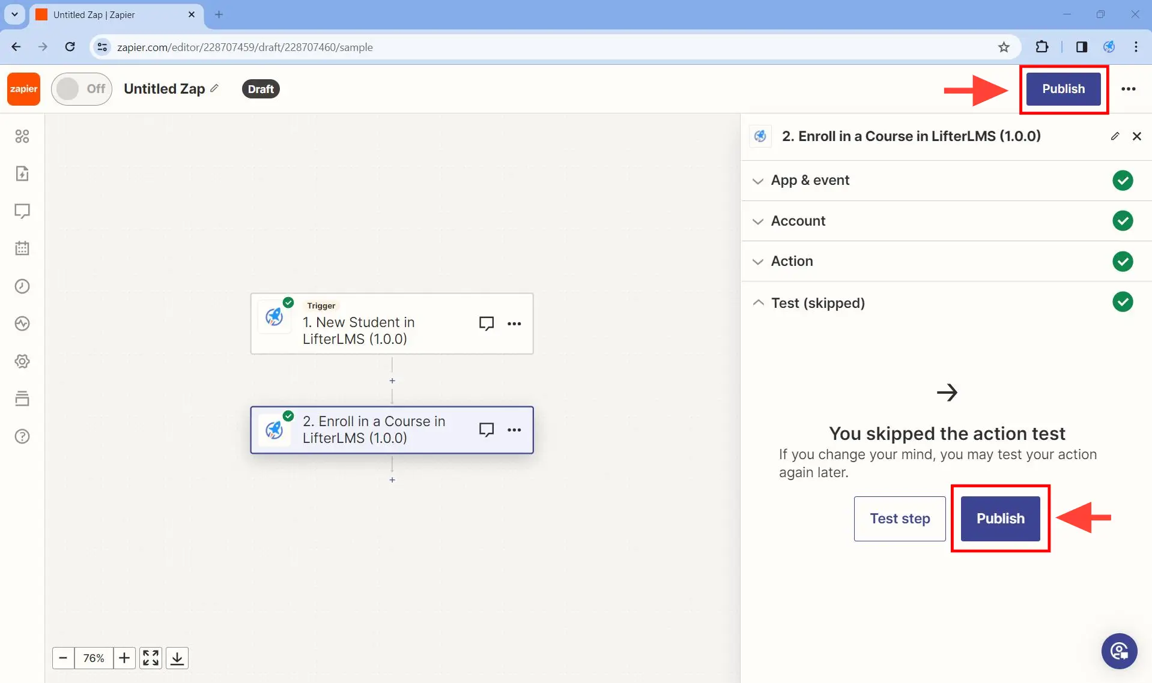Open the support chat bubble icon

click(x=1119, y=651)
